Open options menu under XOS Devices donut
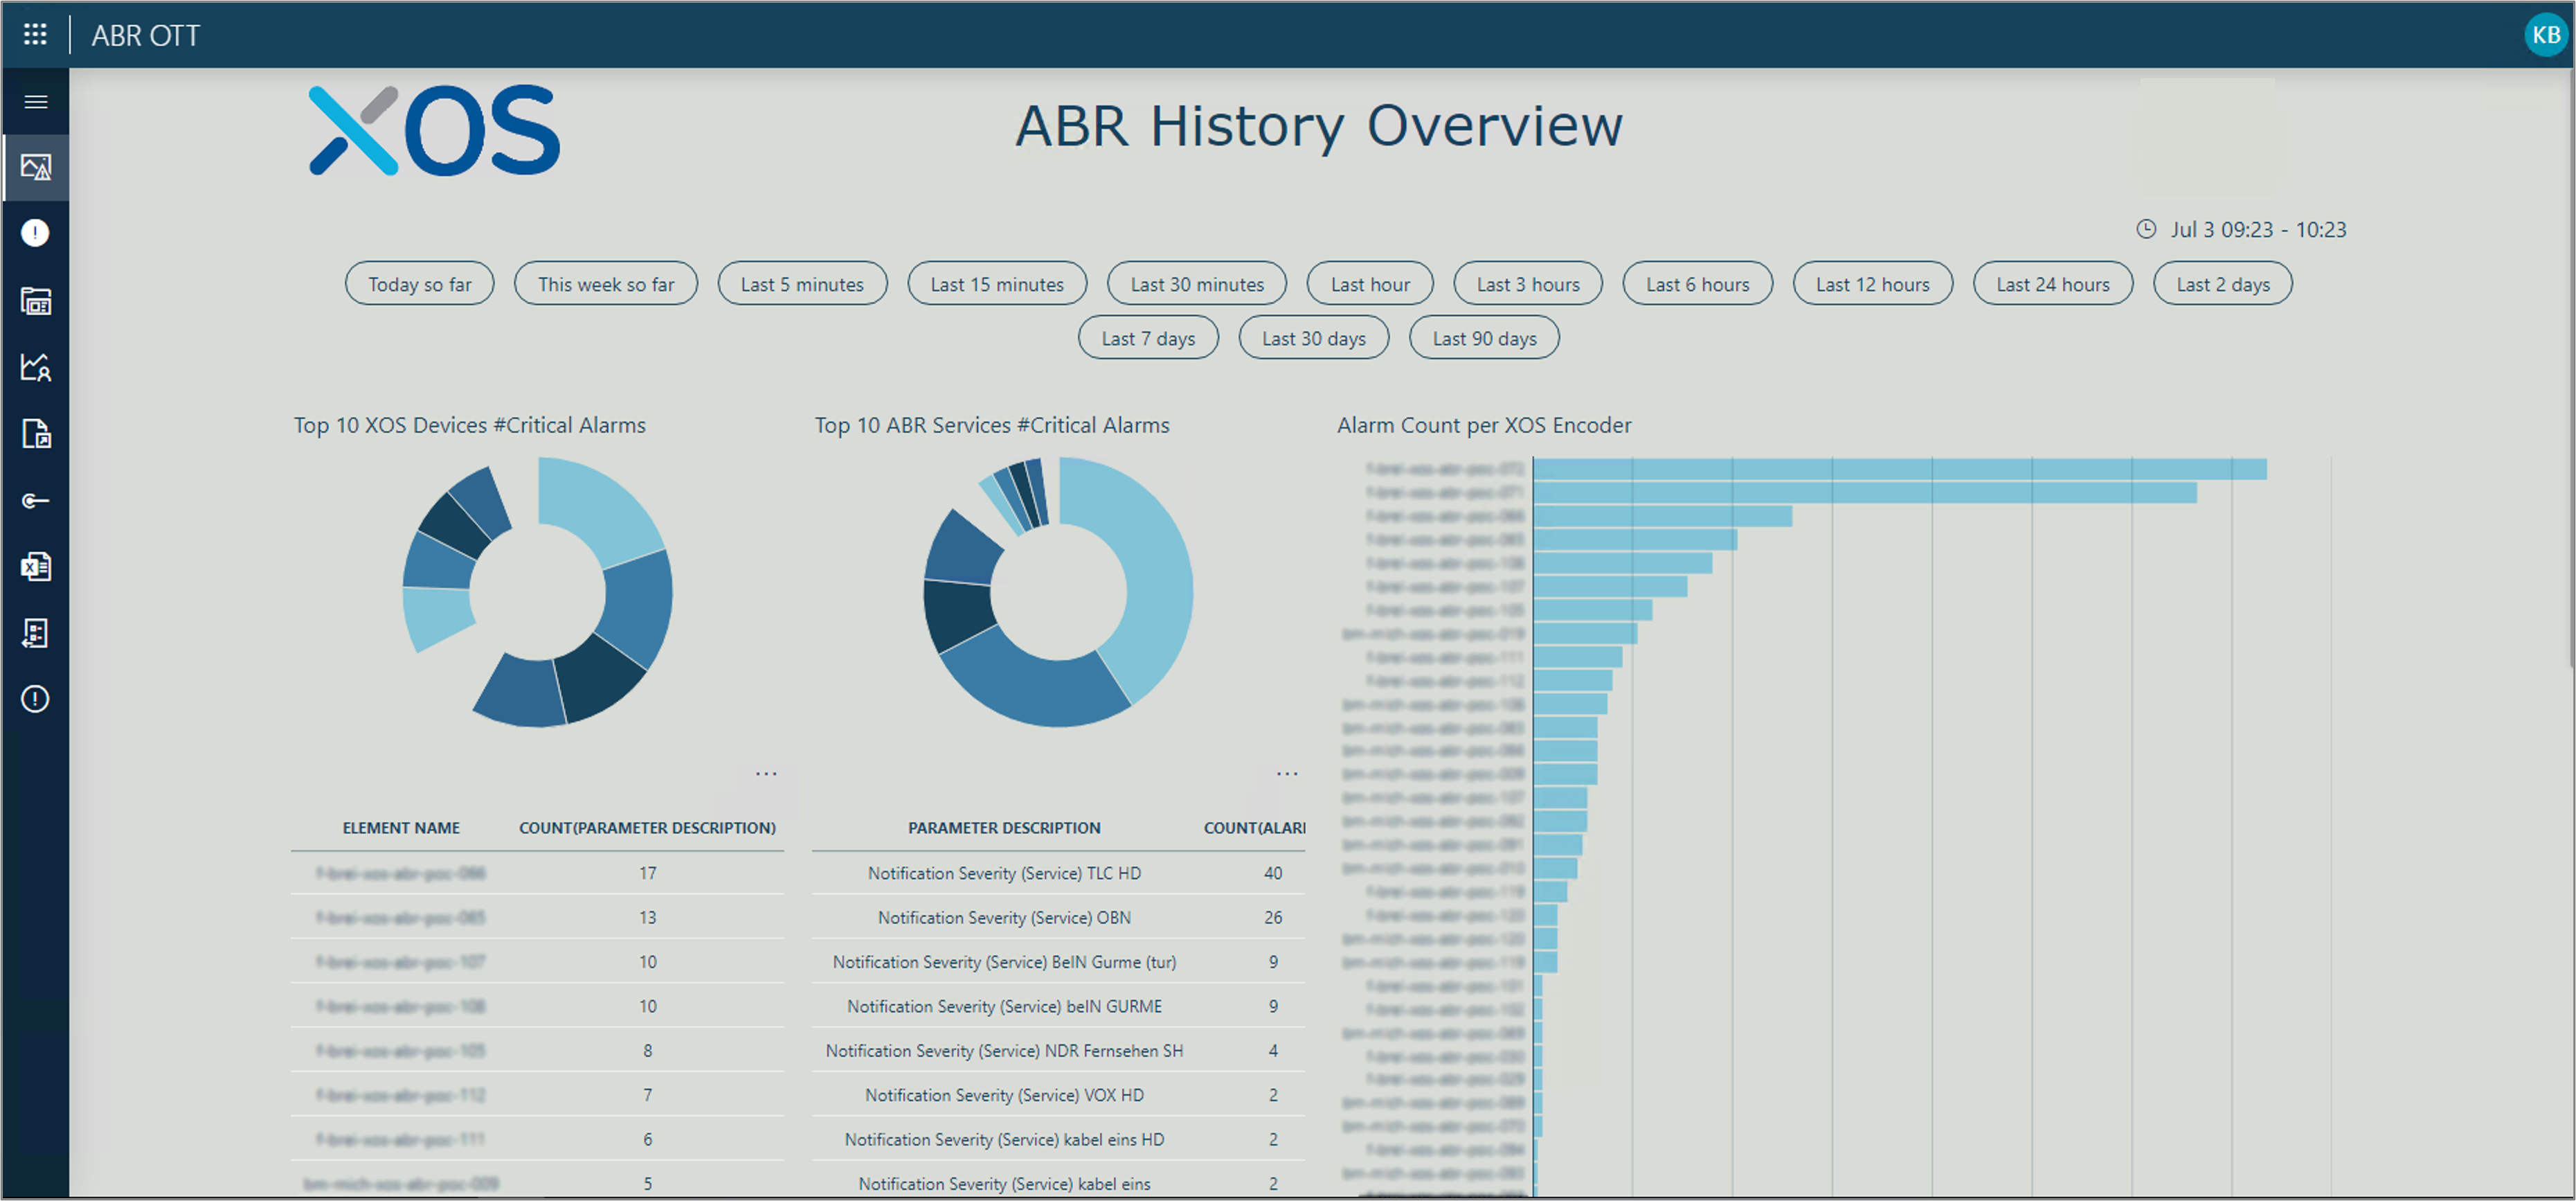 [766, 774]
